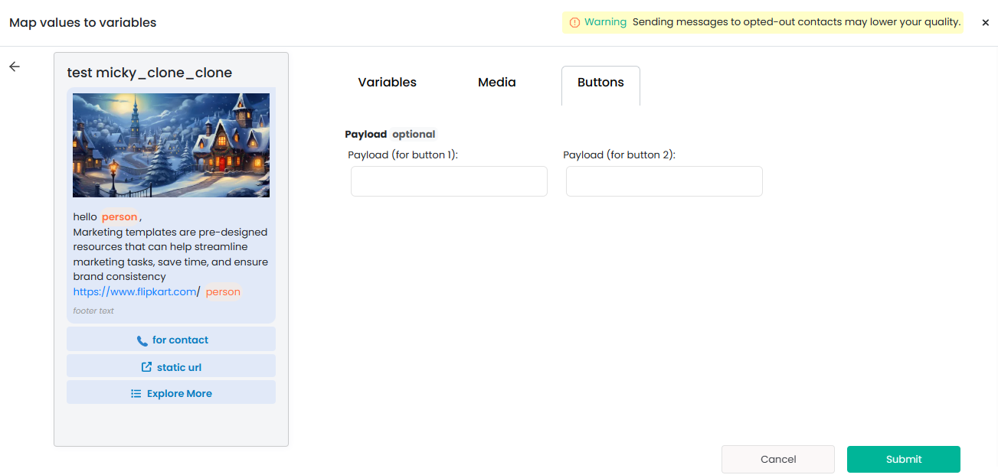Click the snowy village template image
The width and height of the screenshot is (998, 475).
tap(171, 145)
